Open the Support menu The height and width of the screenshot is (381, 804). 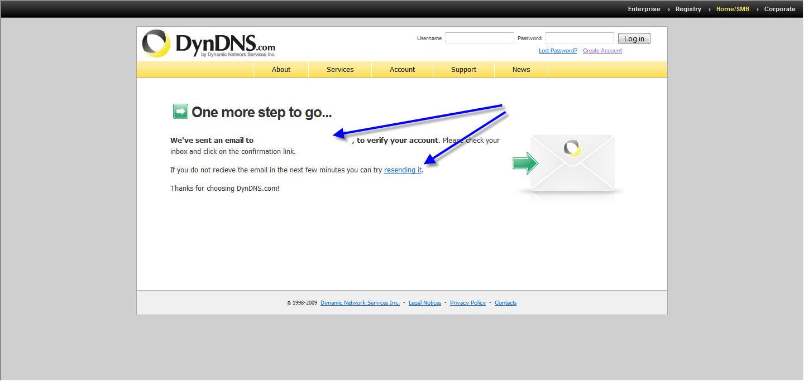point(463,70)
